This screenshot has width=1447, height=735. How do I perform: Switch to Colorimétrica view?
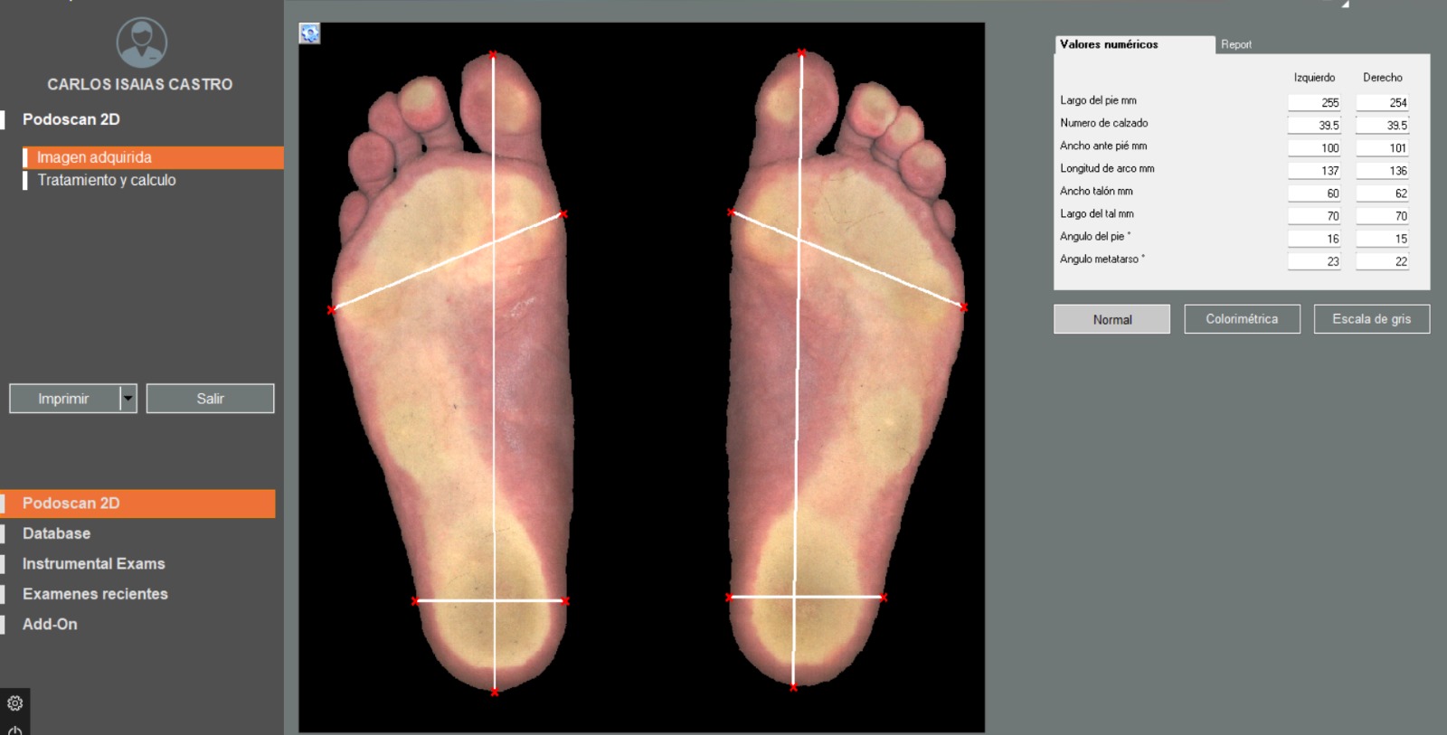click(1242, 319)
